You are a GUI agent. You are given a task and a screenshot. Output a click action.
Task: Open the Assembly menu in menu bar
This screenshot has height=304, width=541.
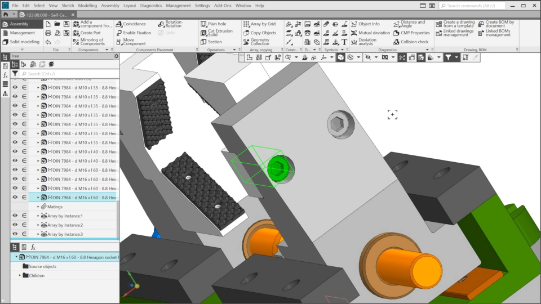pos(110,5)
